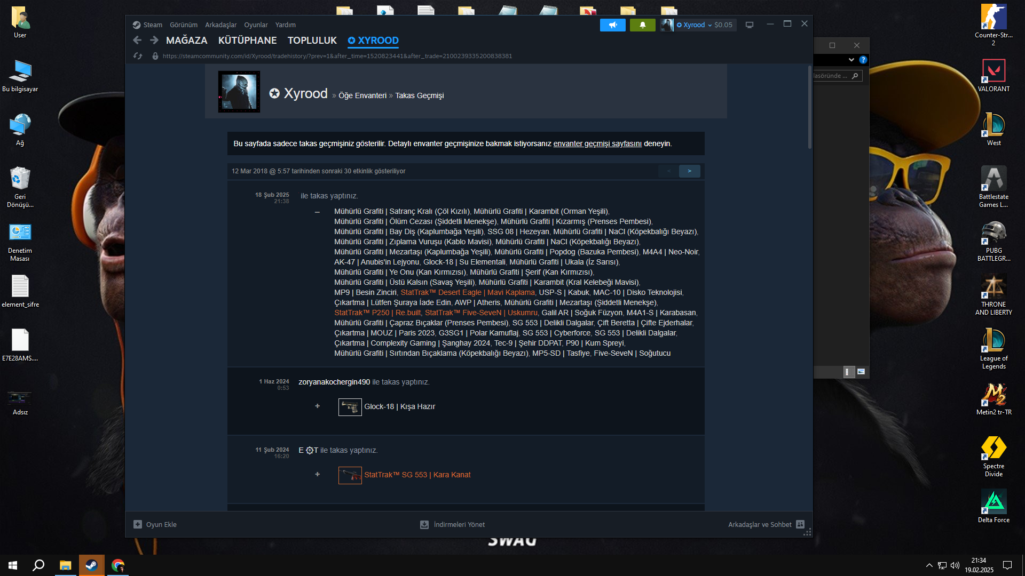1025x576 pixels.
Task: Open Google Chrome from the taskbar
Action: (118, 565)
